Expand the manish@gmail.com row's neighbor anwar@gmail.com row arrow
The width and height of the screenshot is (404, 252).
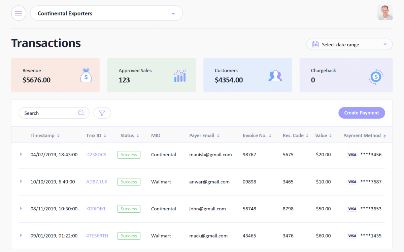21,181
